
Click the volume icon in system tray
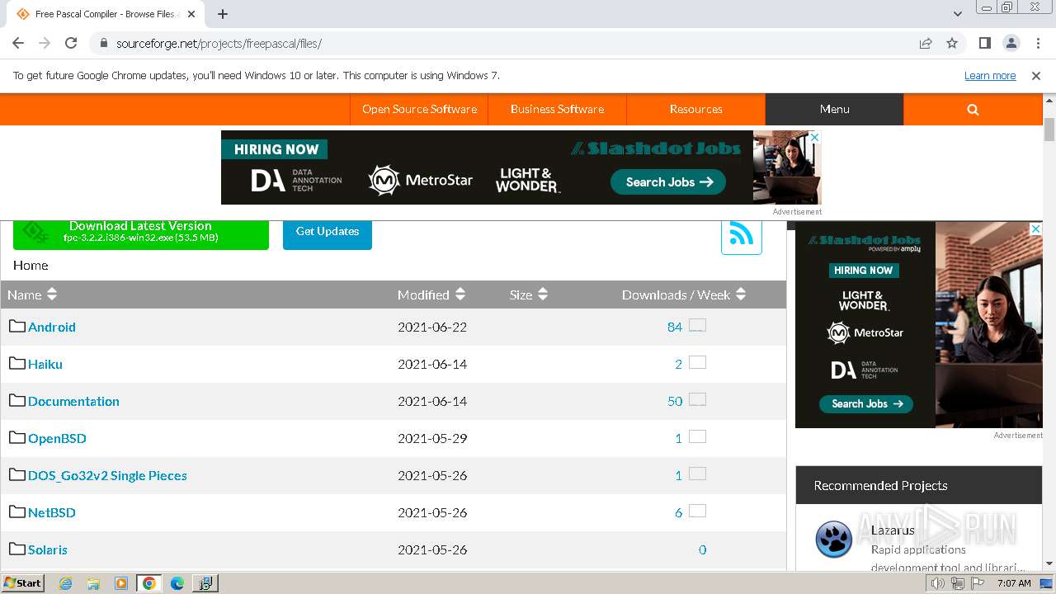pyautogui.click(x=938, y=583)
